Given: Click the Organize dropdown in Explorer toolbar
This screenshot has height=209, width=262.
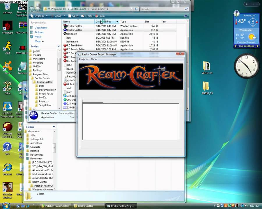Looking at the screenshot, I should pyautogui.click(x=39, y=16).
